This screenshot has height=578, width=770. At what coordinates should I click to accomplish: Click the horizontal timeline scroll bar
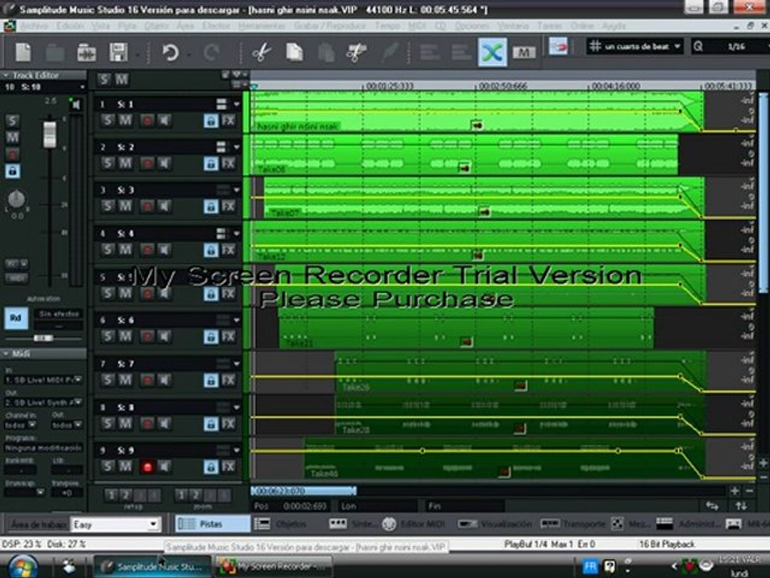coord(303,490)
